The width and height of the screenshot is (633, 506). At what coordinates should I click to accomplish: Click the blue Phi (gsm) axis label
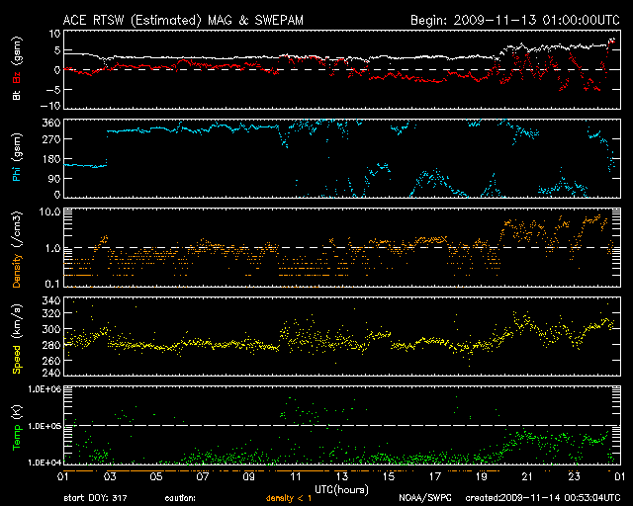tap(16, 157)
